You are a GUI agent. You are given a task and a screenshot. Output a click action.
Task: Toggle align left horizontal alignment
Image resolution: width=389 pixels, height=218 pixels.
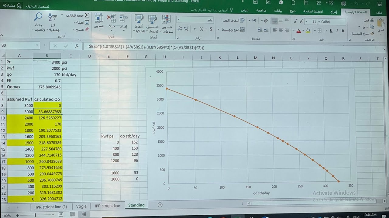click(275, 30)
